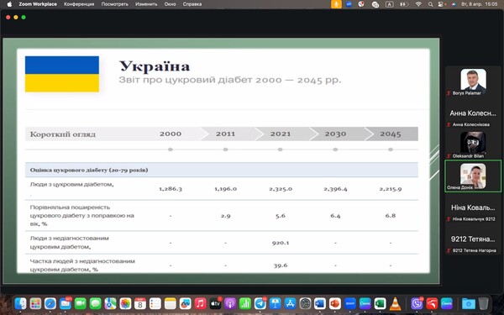This screenshot has width=504, height=315.
Task: Open Siri from the menu bar
Action: [x=454, y=4]
